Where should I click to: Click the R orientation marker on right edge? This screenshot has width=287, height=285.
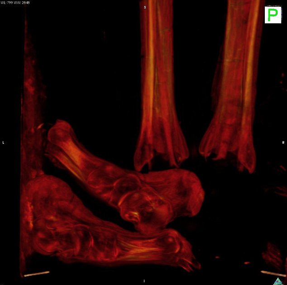click(283, 143)
